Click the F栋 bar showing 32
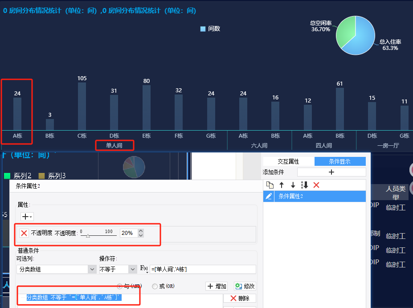413x308 pixels. [179, 112]
